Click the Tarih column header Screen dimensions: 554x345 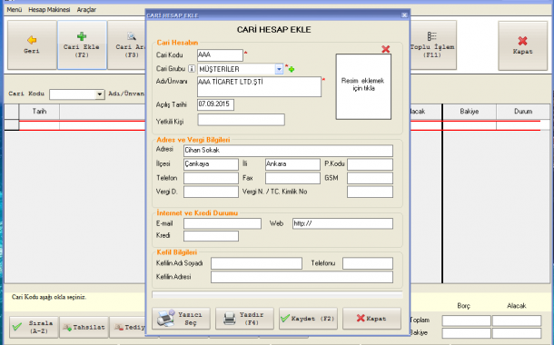pos(39,112)
